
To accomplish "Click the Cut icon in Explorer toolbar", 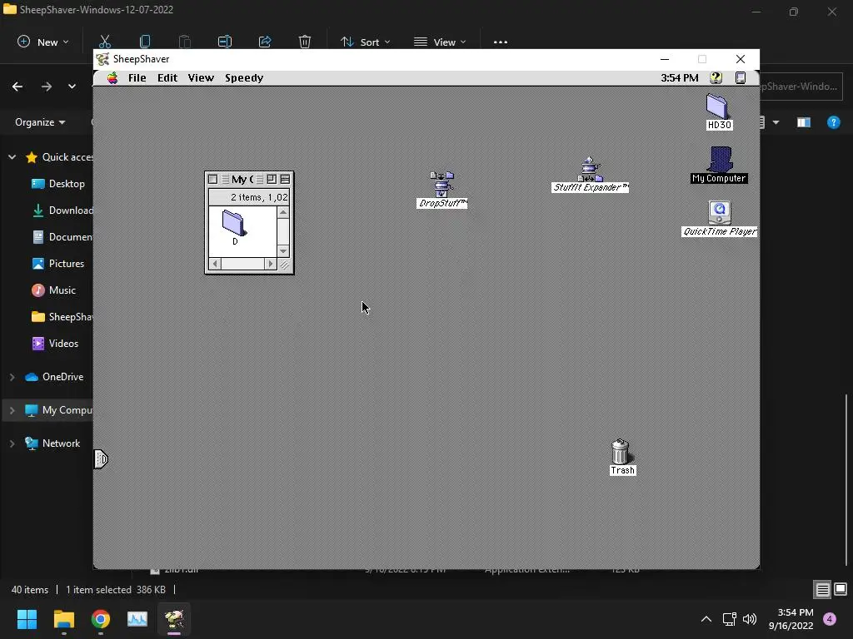I will coord(105,42).
